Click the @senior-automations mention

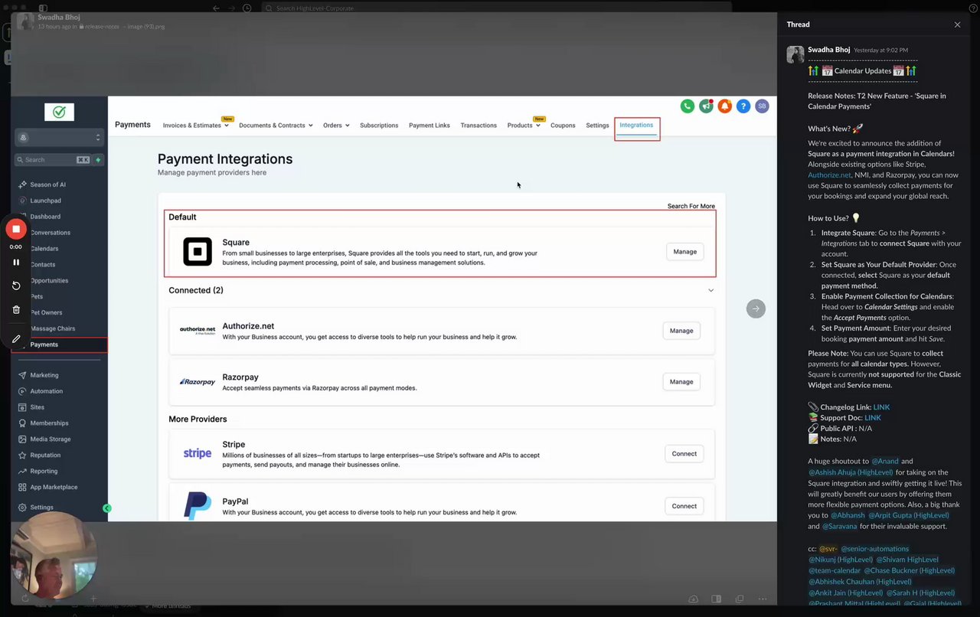tap(874, 549)
